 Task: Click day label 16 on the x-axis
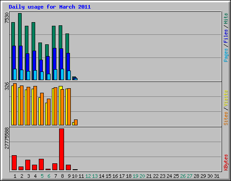(115, 176)
